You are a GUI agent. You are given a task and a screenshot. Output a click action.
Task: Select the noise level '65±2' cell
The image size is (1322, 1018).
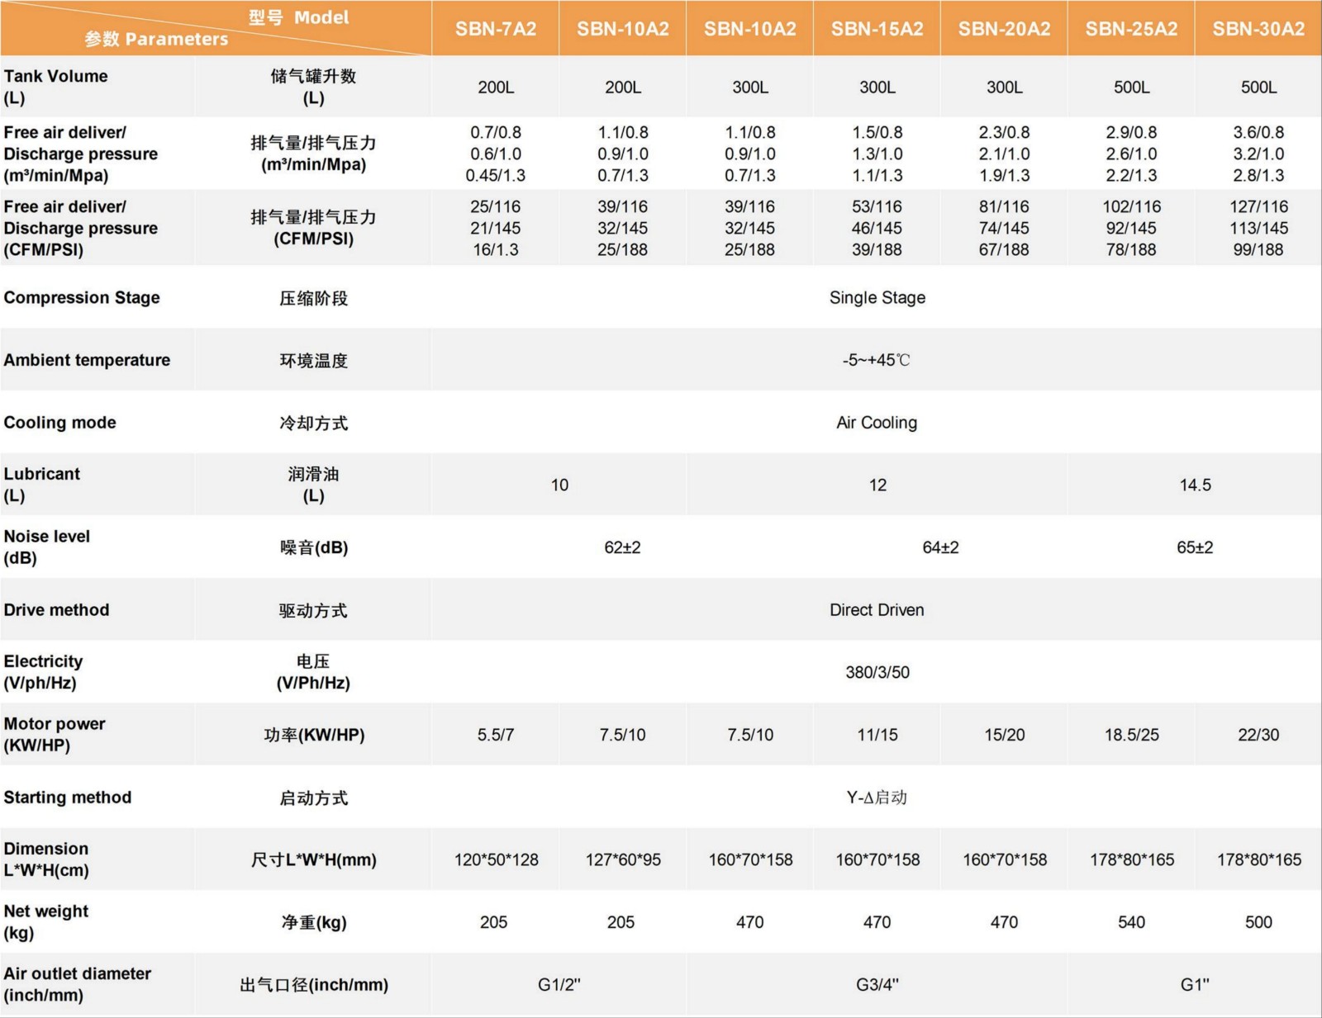(1195, 547)
